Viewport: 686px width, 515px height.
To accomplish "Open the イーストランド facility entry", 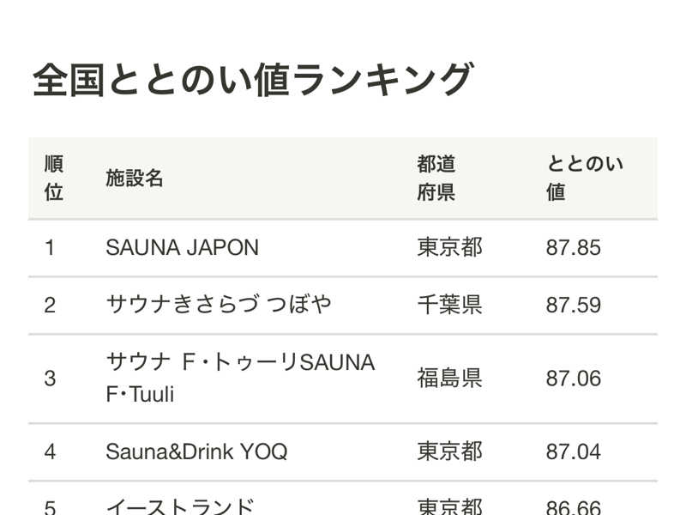I will [x=180, y=506].
